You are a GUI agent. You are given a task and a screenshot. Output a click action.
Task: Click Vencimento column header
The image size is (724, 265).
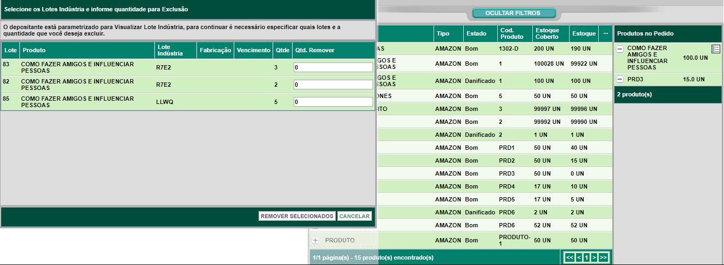253,50
